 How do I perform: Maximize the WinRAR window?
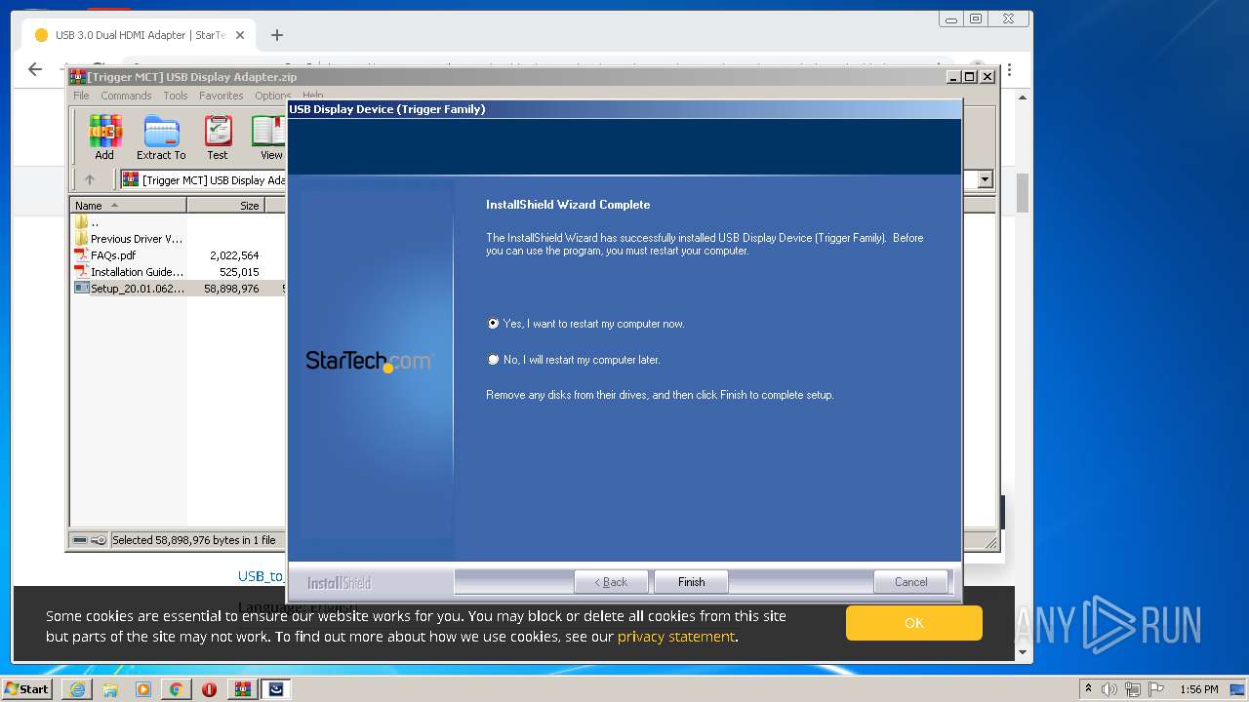coord(969,77)
